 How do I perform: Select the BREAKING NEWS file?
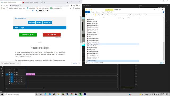tap(113, 61)
